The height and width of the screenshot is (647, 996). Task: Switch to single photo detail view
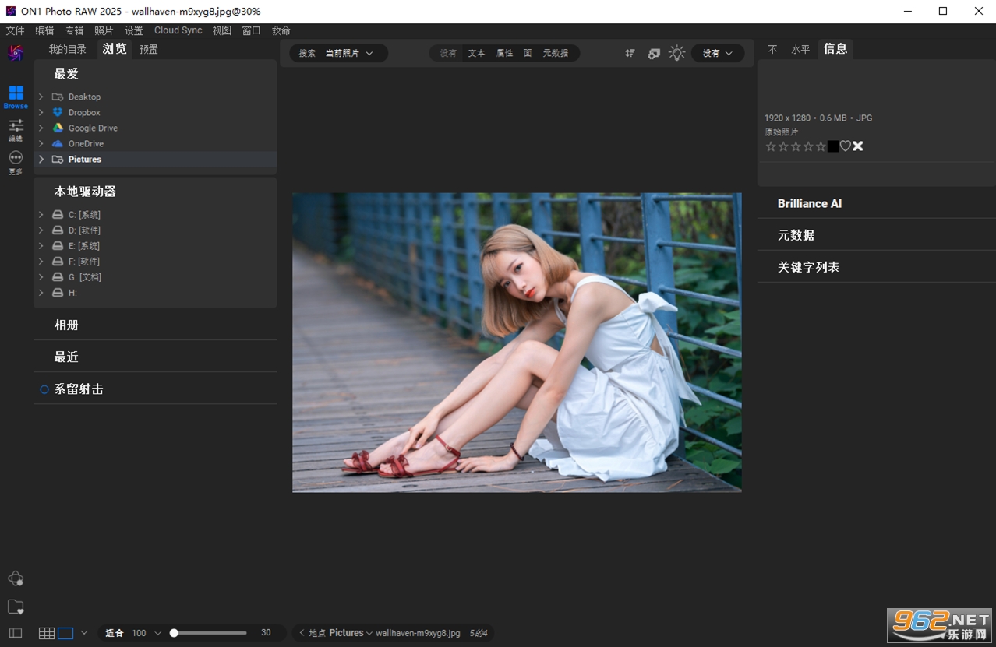tap(65, 633)
